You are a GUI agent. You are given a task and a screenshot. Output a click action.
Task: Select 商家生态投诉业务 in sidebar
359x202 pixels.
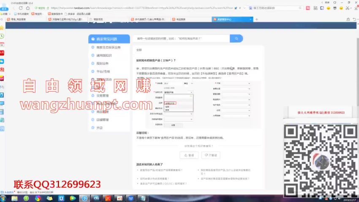point(108,47)
